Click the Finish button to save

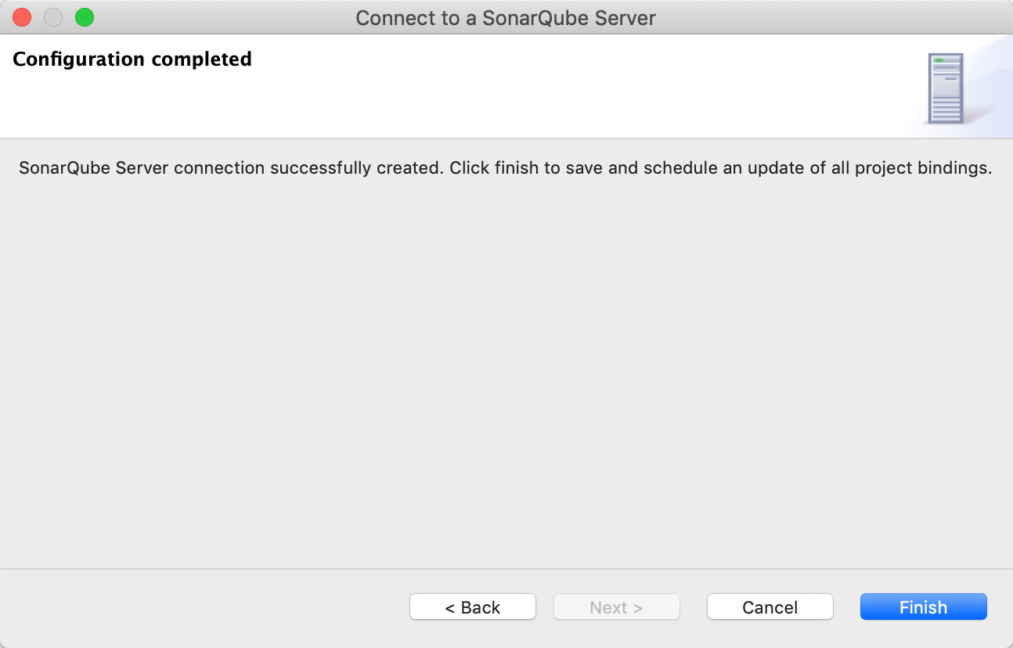(x=923, y=607)
